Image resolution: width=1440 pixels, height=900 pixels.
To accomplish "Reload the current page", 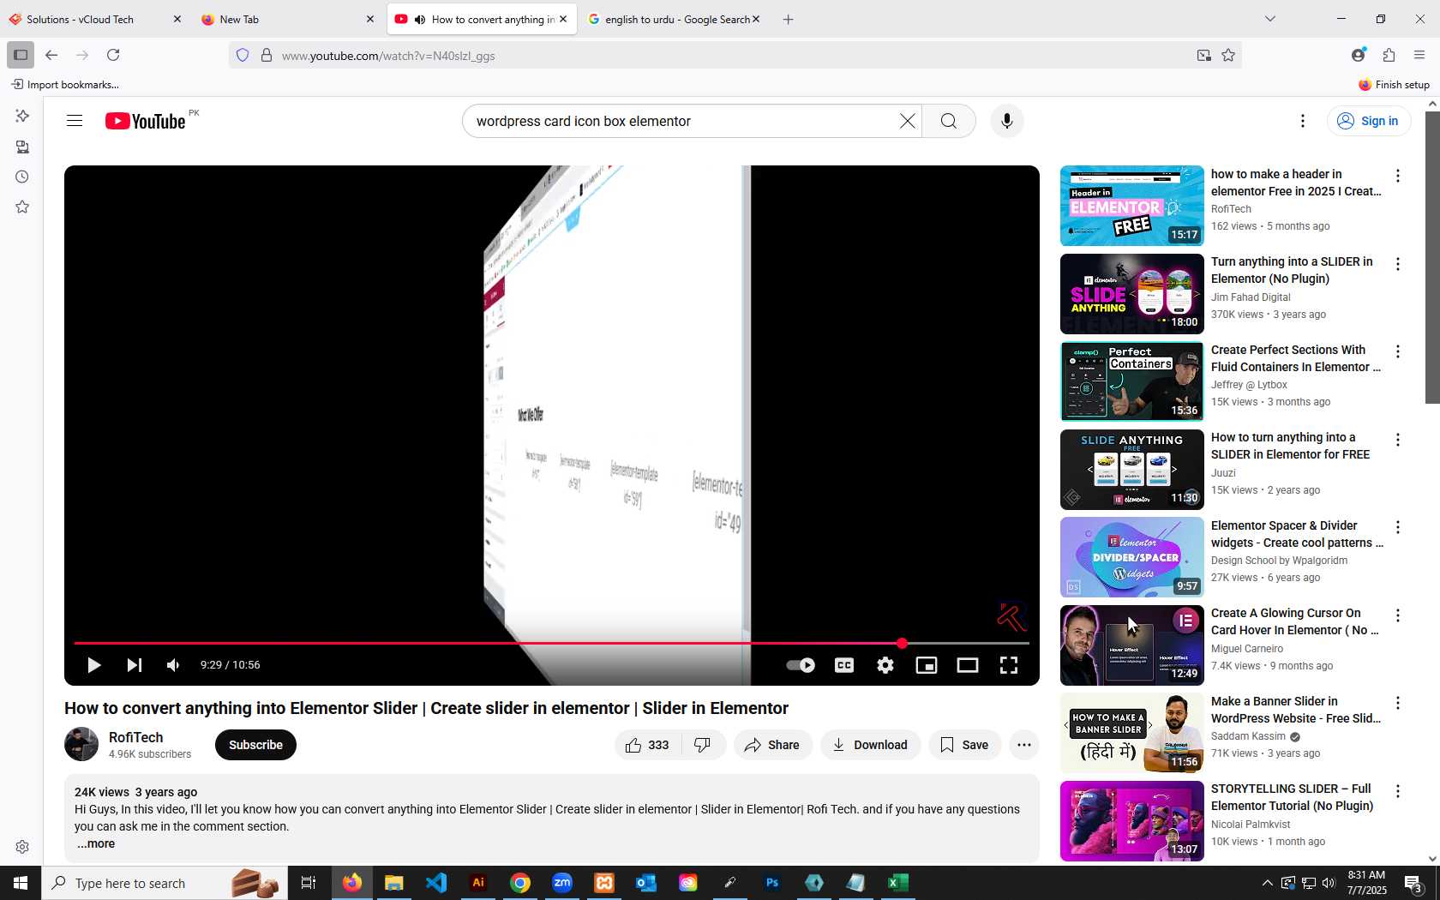I will 113,55.
